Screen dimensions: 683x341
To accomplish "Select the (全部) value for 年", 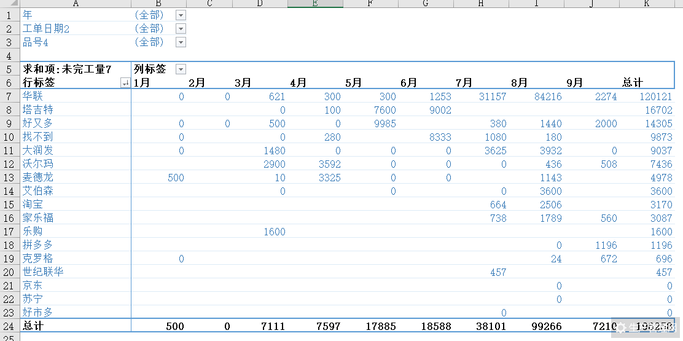I will [149, 15].
